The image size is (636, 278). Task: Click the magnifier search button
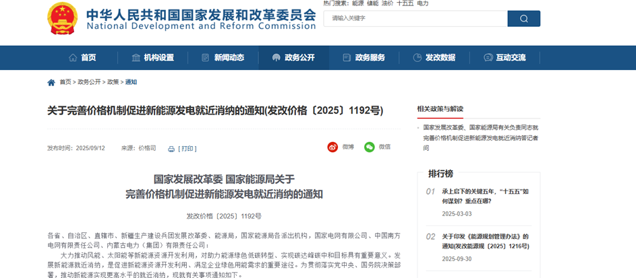(x=523, y=18)
